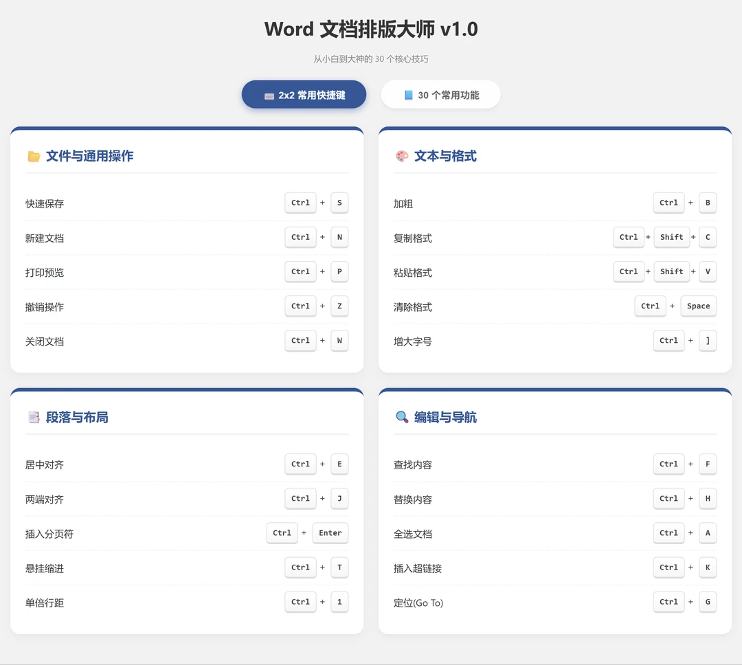
Task: Click the V keycap for 粘贴格式
Action: point(708,271)
